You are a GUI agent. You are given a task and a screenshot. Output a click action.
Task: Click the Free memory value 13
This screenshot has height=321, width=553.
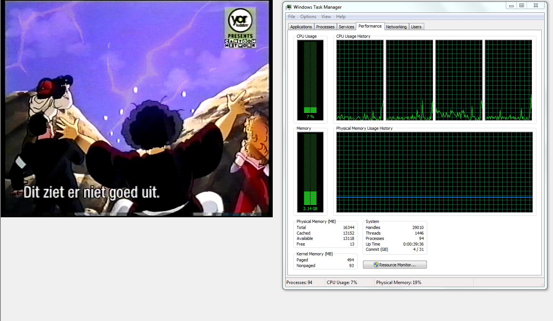pos(352,244)
